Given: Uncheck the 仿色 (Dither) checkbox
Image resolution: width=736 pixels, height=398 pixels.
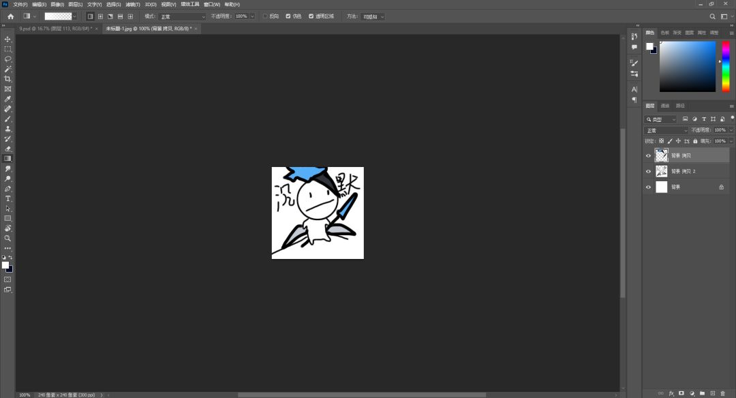Looking at the screenshot, I should click(288, 16).
